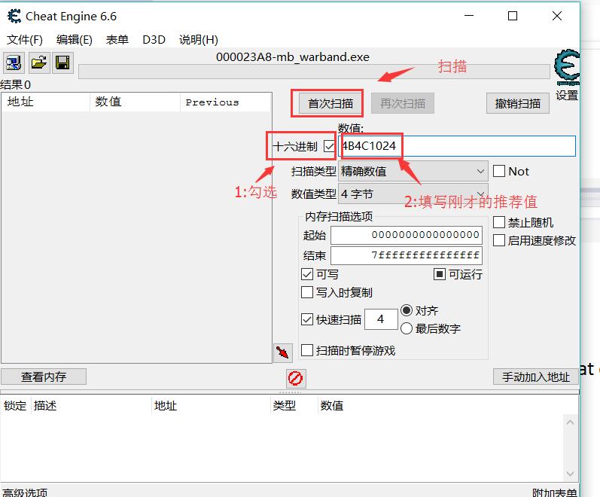Open the 扫描类型 dropdown
Screen dimensions: 600x497
pos(413,171)
